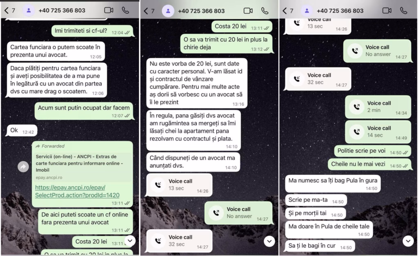Open the epay.ancpi.ro link in the forwarded message
The width and height of the screenshot is (418, 256).
[x=77, y=191]
